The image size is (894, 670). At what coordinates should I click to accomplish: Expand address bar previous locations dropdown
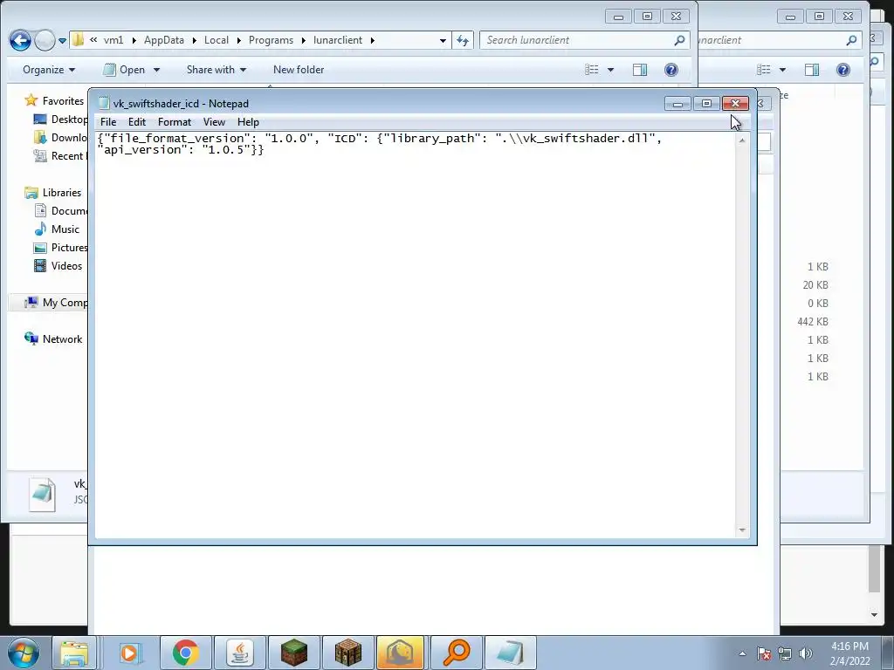[x=443, y=41]
